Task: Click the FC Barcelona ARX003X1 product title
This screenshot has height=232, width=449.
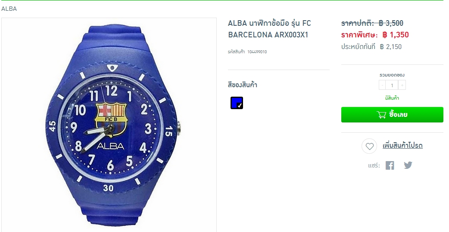Action: tap(269, 29)
